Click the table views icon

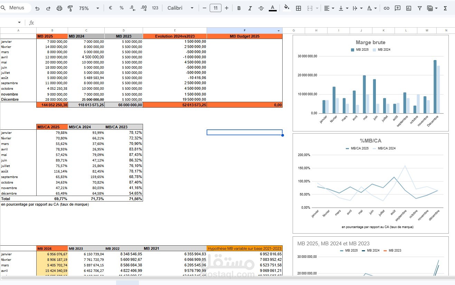tap(430, 8)
